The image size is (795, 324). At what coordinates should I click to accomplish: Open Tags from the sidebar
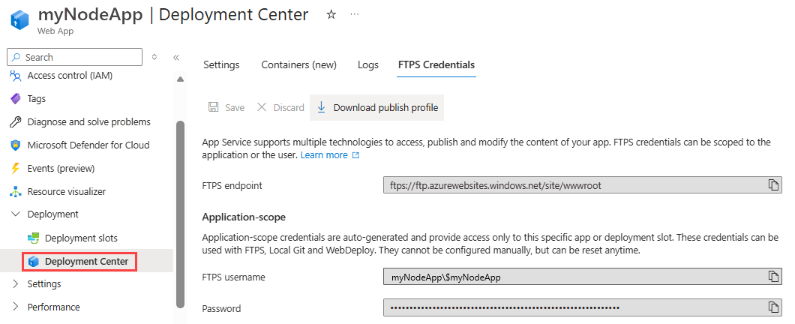point(37,99)
